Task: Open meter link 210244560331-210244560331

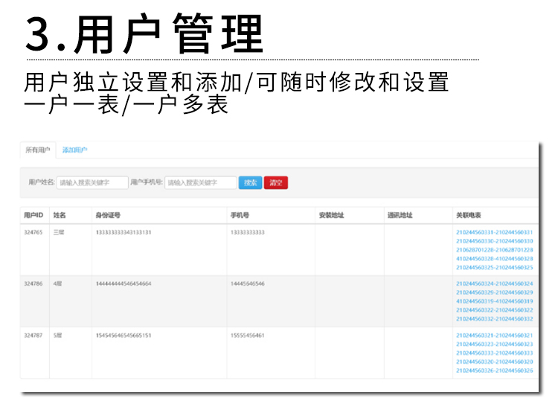Action: point(494,233)
